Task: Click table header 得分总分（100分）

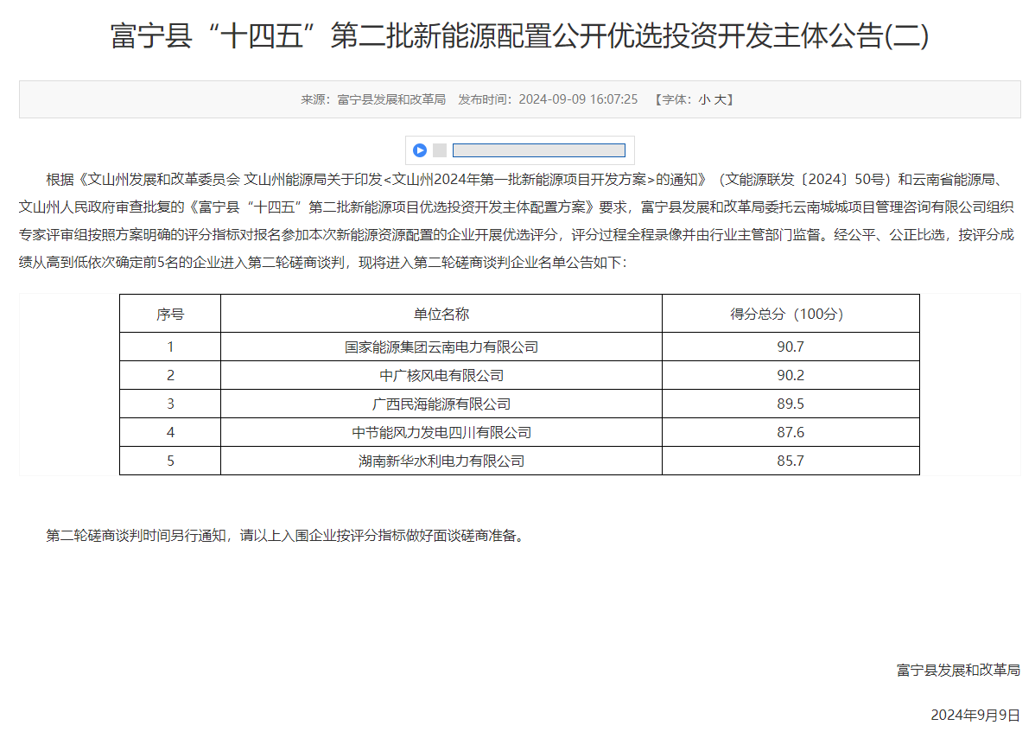Action: point(791,315)
